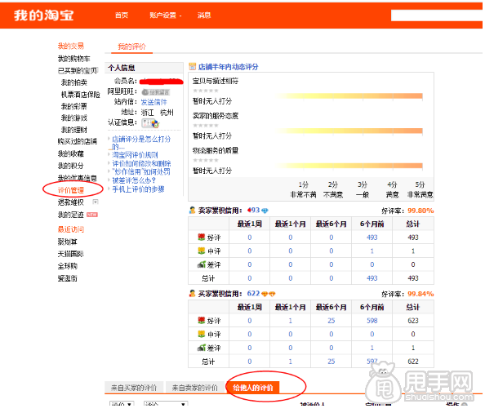Click buyer 好评 count 25 under 最近6个月
Image resolution: width=485 pixels, height=413 pixels.
click(331, 321)
